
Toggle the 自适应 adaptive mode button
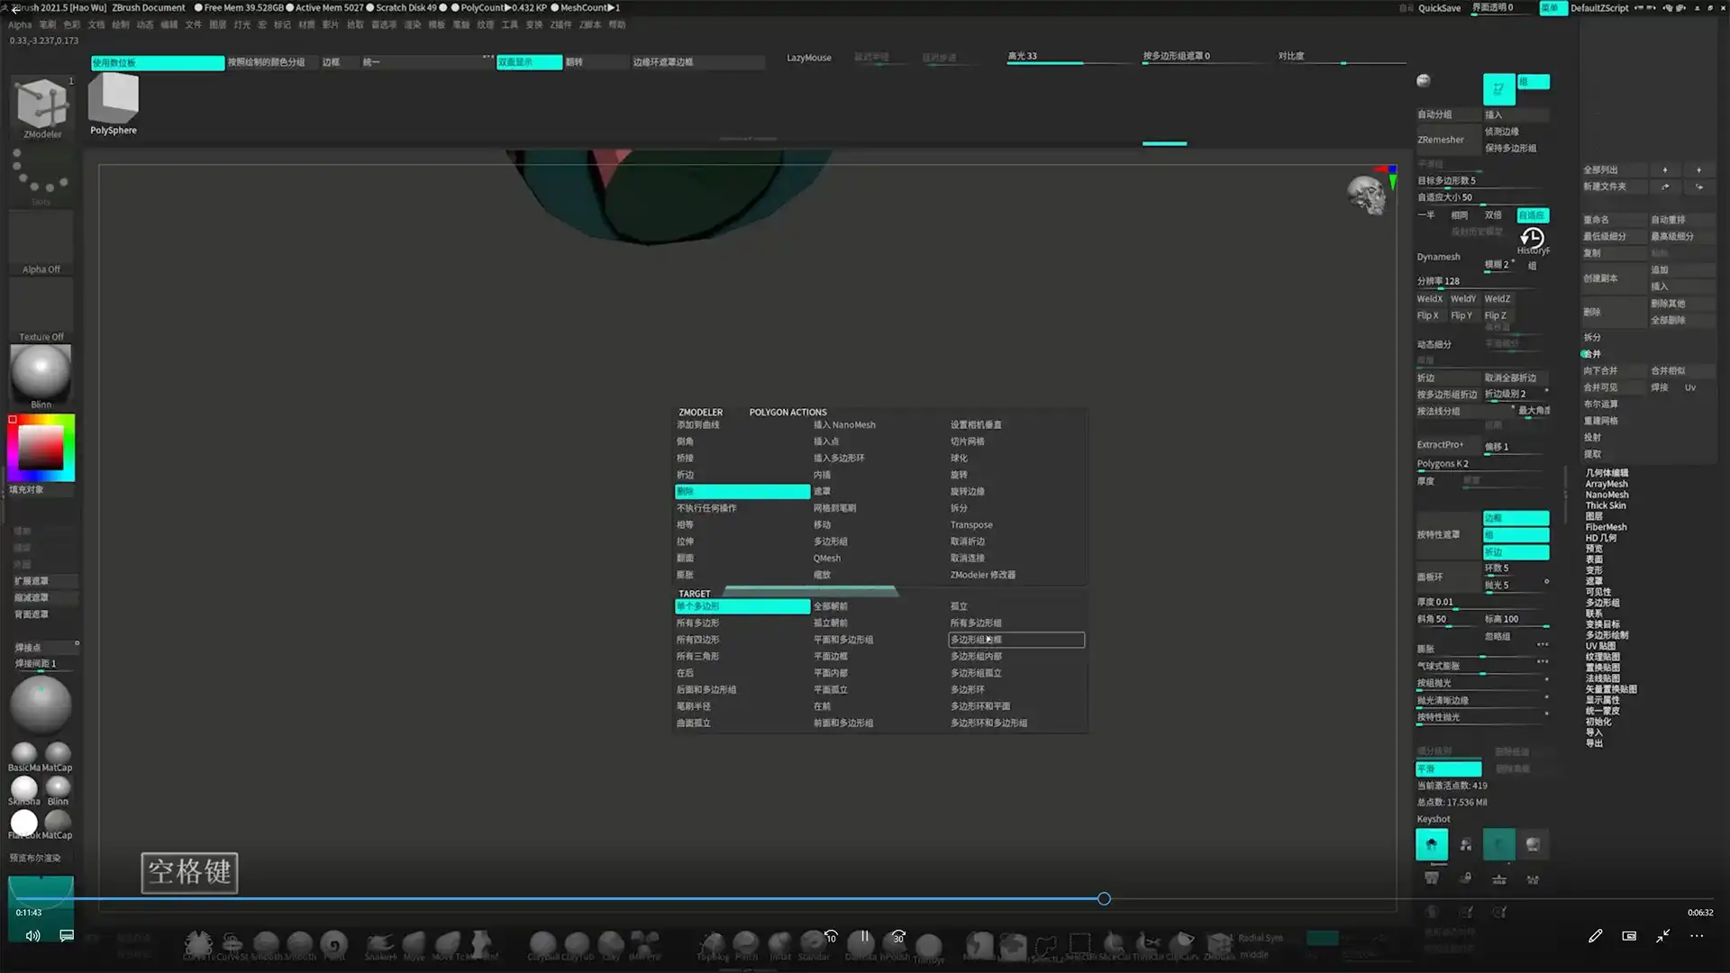[x=1532, y=215]
